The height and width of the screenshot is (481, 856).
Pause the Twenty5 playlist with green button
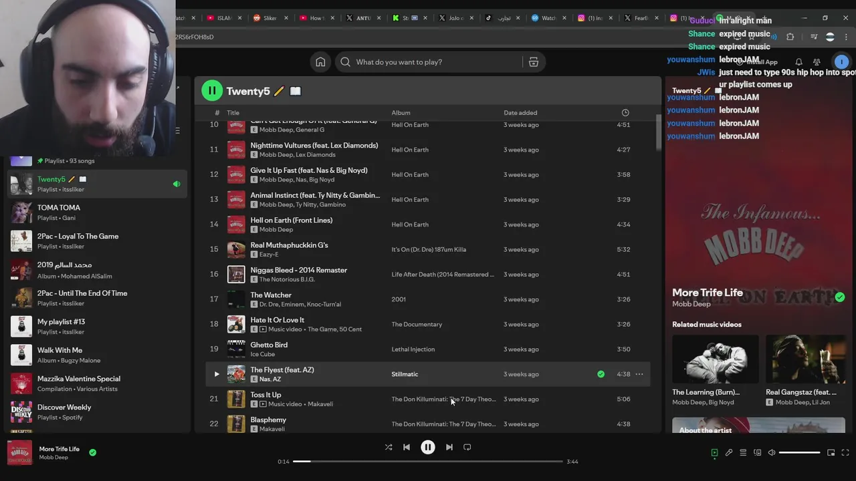212,91
